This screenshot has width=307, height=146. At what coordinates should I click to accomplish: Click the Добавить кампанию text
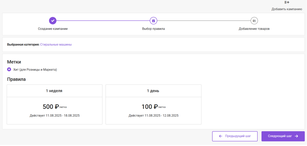(287, 9)
